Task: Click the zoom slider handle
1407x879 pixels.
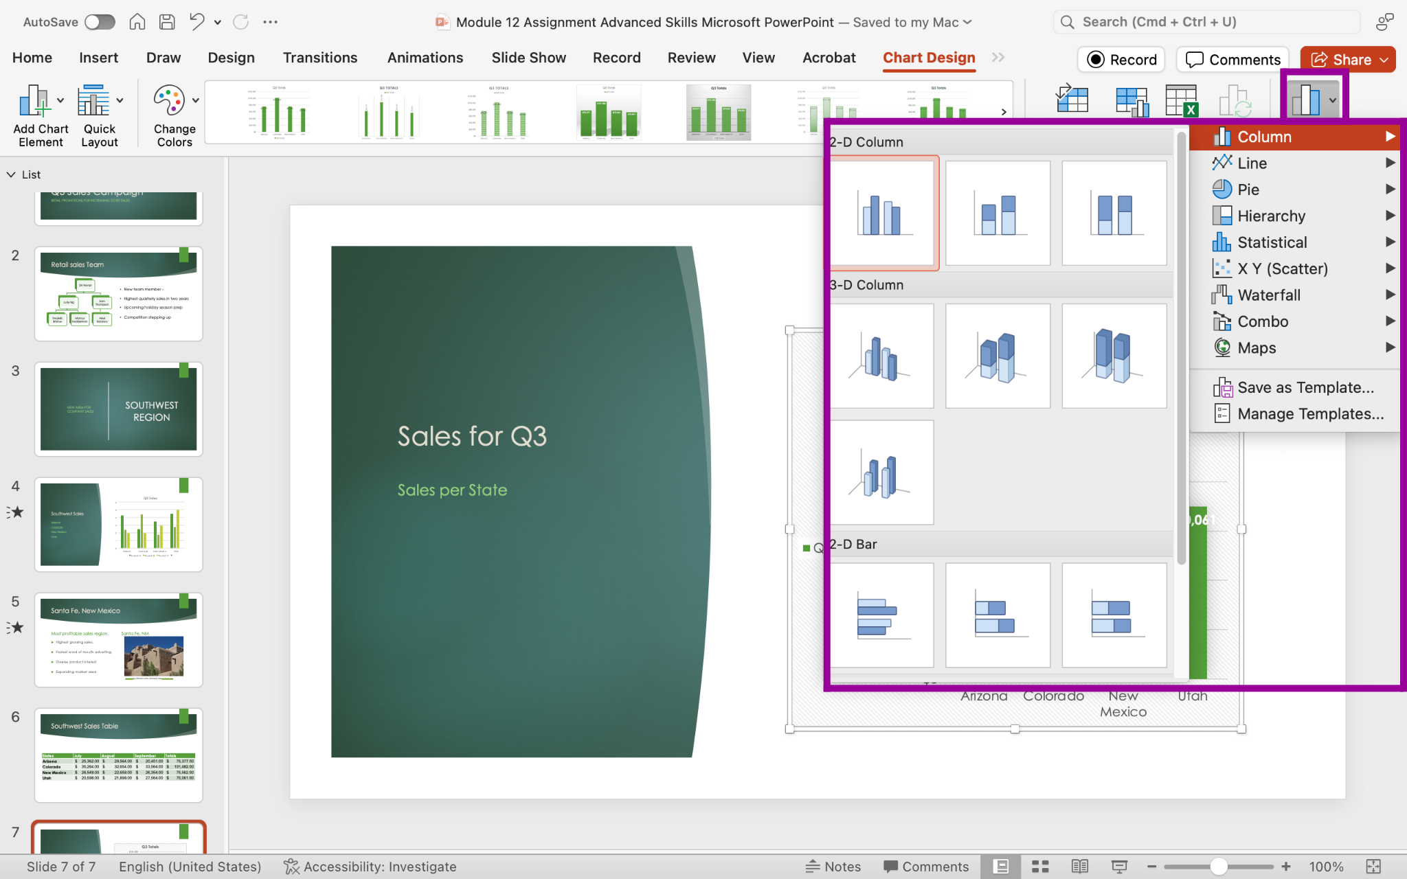Action: coord(1219,867)
